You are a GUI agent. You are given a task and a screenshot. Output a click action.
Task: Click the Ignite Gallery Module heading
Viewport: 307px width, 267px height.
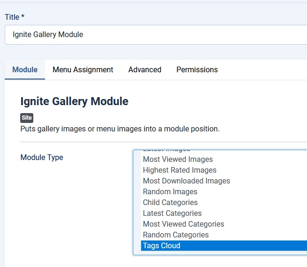[74, 101]
